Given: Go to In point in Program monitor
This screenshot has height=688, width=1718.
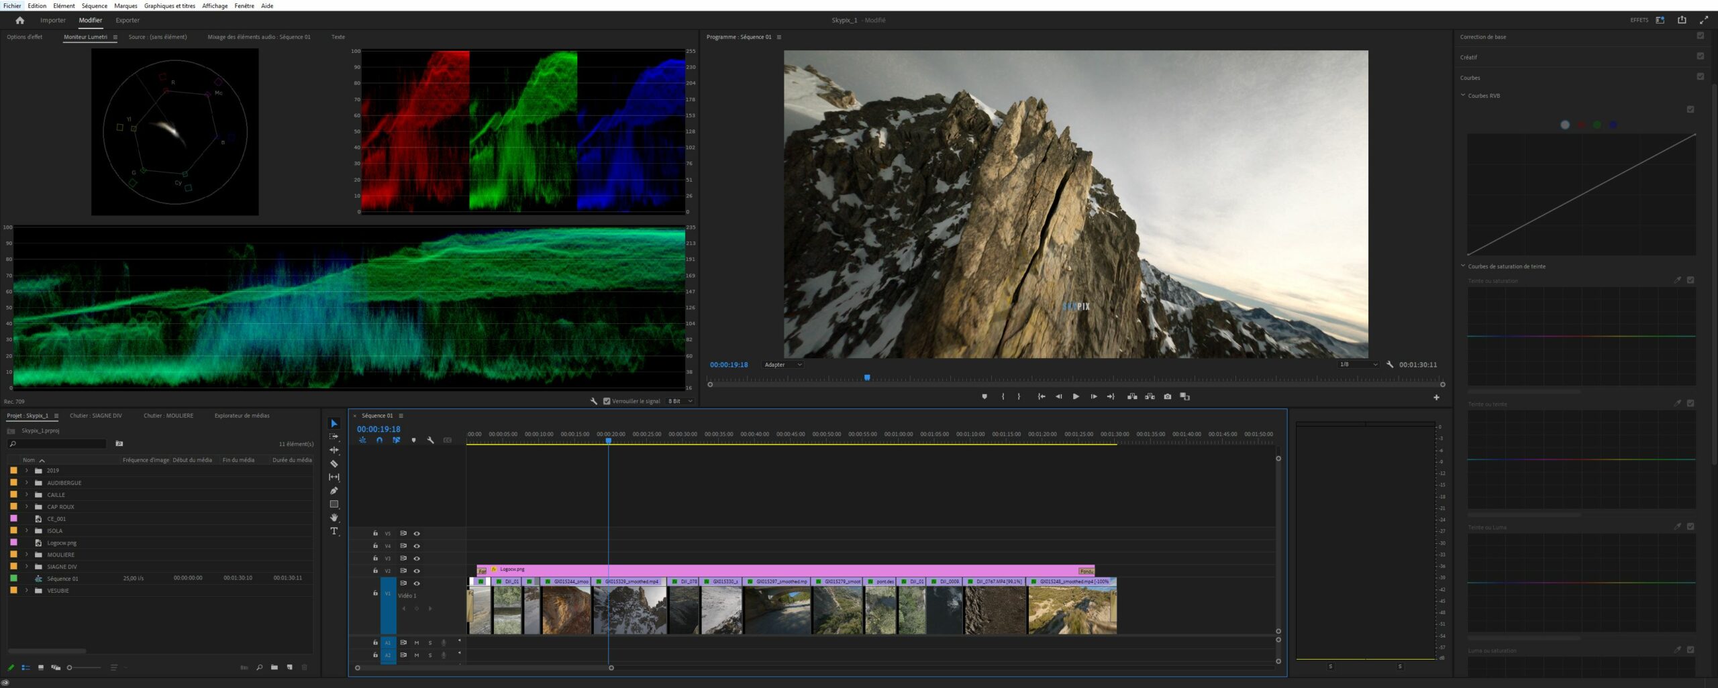Looking at the screenshot, I should [x=1042, y=397].
